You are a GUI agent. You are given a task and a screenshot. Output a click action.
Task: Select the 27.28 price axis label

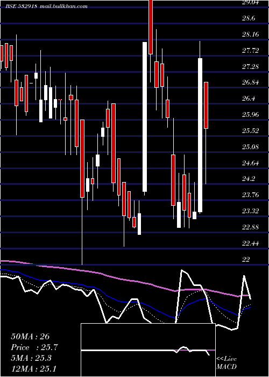pos(250,67)
